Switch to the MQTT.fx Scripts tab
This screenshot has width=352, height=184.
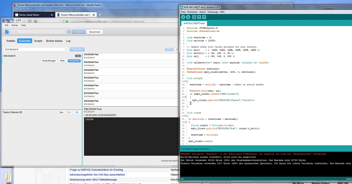click(x=38, y=41)
